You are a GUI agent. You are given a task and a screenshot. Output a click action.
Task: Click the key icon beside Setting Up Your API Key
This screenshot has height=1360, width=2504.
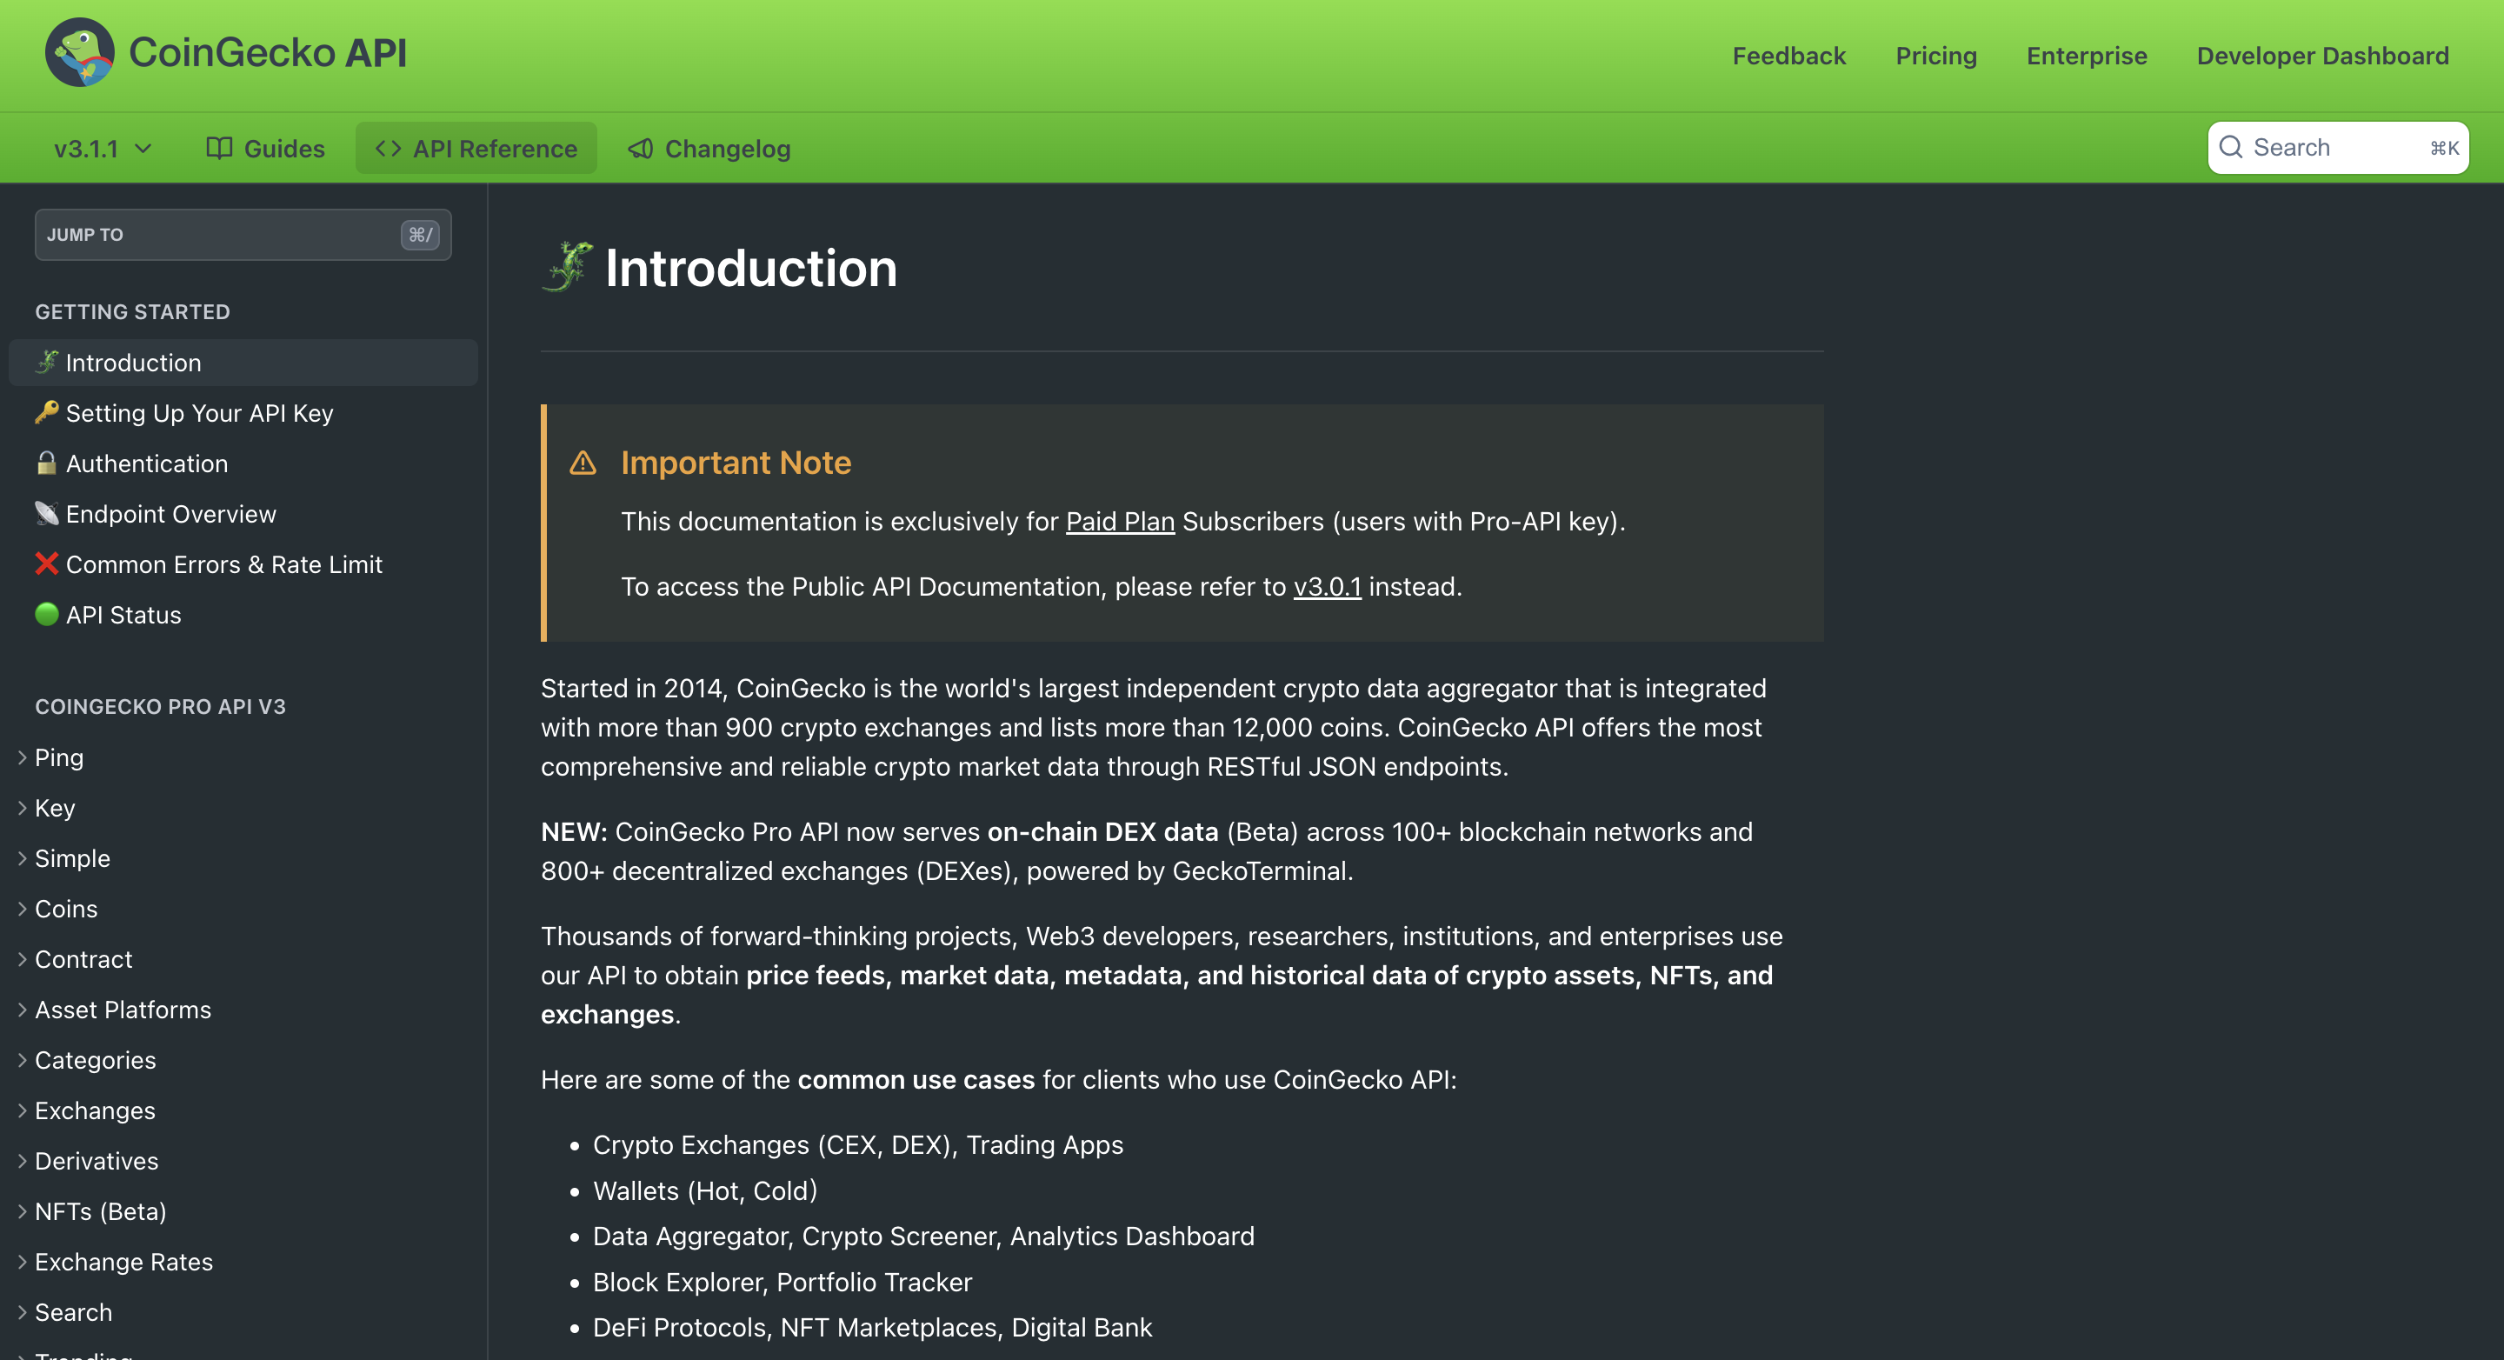47,412
